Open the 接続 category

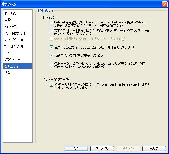click(x=7, y=73)
